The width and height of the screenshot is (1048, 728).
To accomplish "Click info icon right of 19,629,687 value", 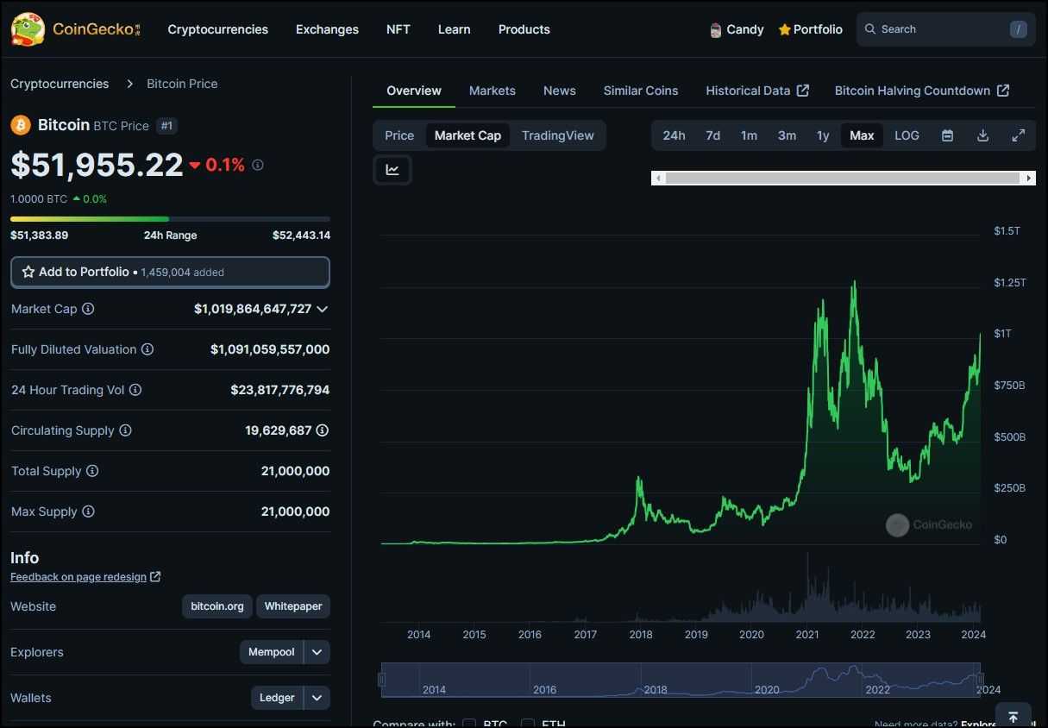I will 323,430.
